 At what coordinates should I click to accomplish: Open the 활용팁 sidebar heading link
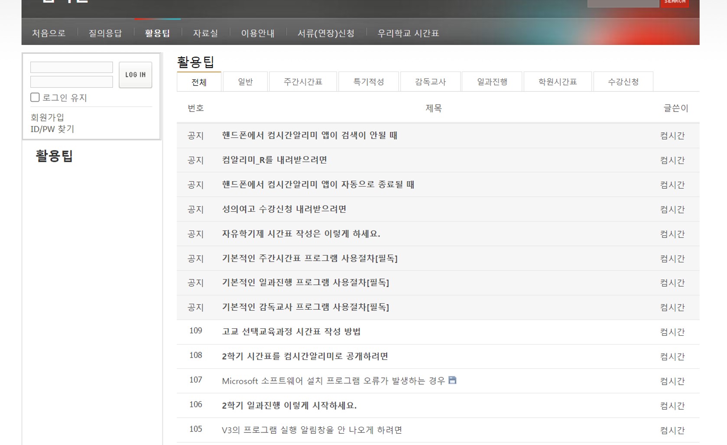tap(54, 156)
